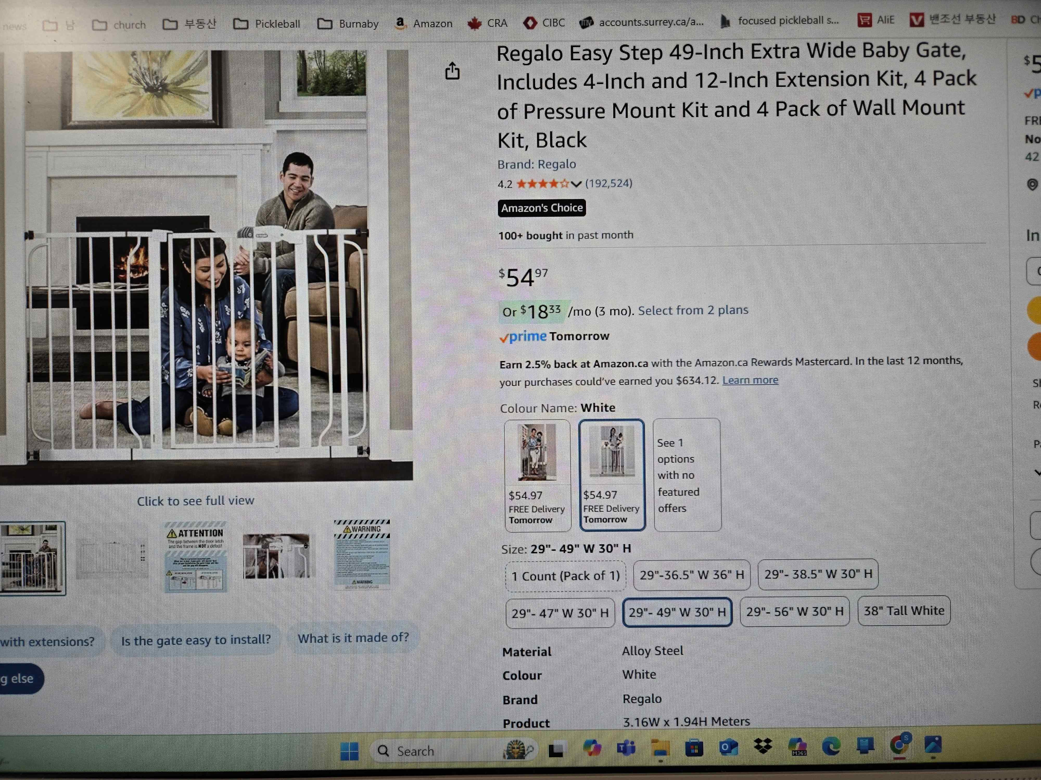
Task: Select the 29"- 56" W 30" H size
Action: point(794,611)
